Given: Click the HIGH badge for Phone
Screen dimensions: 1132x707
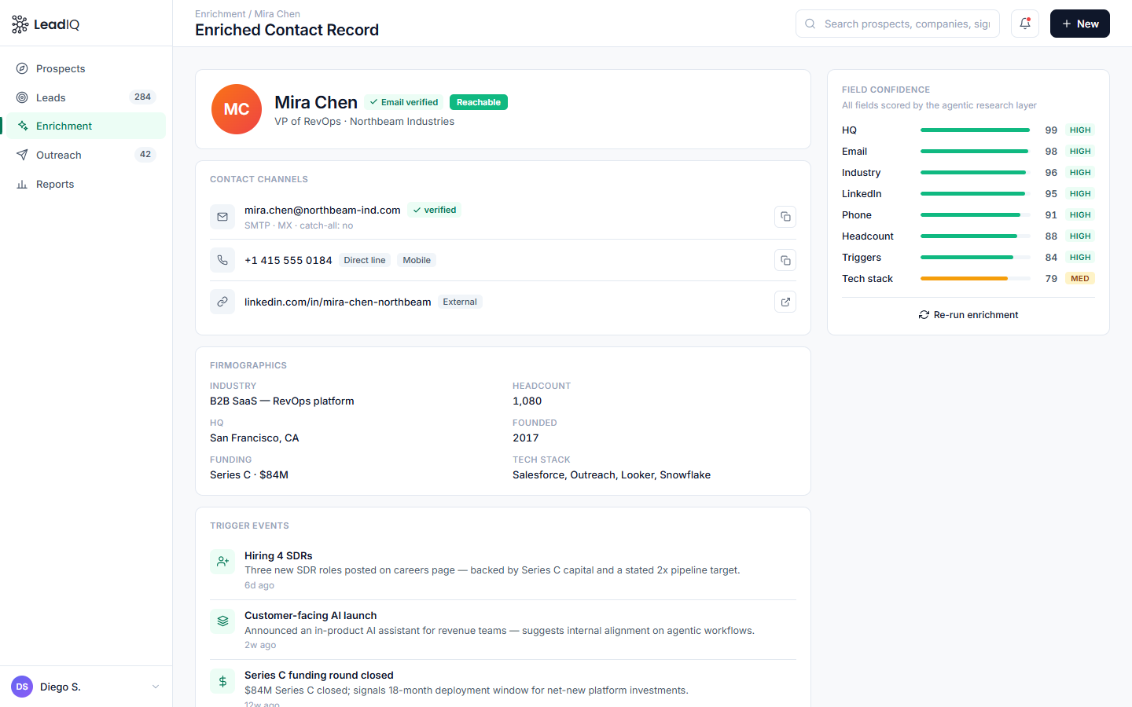Looking at the screenshot, I should [1080, 215].
